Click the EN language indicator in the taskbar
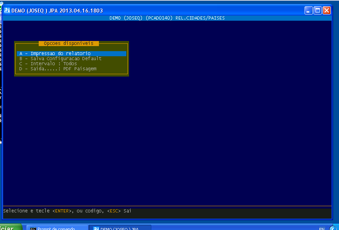The width and height of the screenshot is (339, 230). pyautogui.click(x=322, y=228)
